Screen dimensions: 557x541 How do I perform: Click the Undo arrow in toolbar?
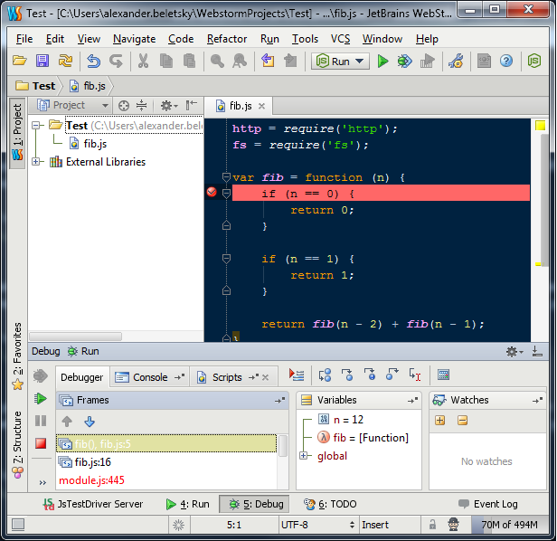pos(93,62)
